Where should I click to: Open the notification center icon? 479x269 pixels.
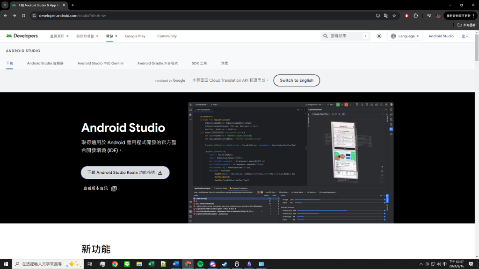coord(471,264)
